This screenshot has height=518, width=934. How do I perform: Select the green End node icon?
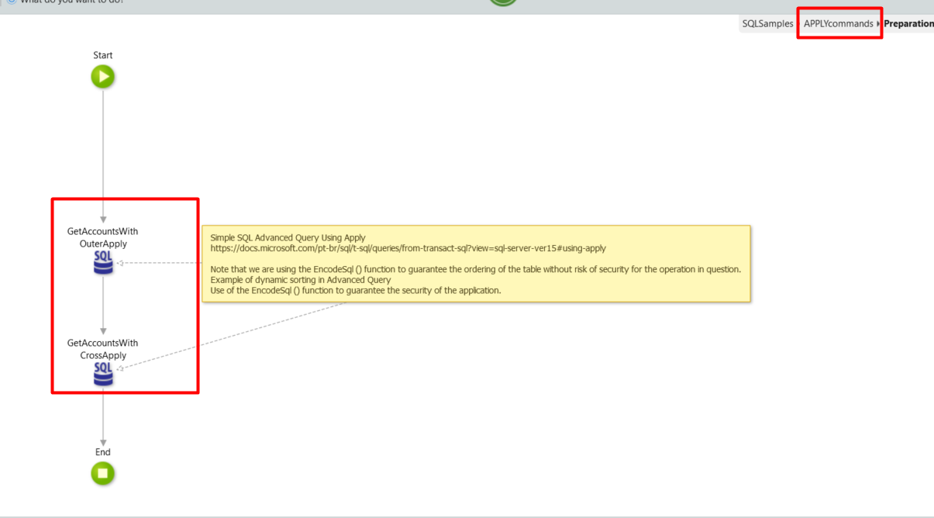click(x=102, y=473)
